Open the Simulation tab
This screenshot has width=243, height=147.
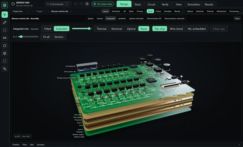coord(194,5)
